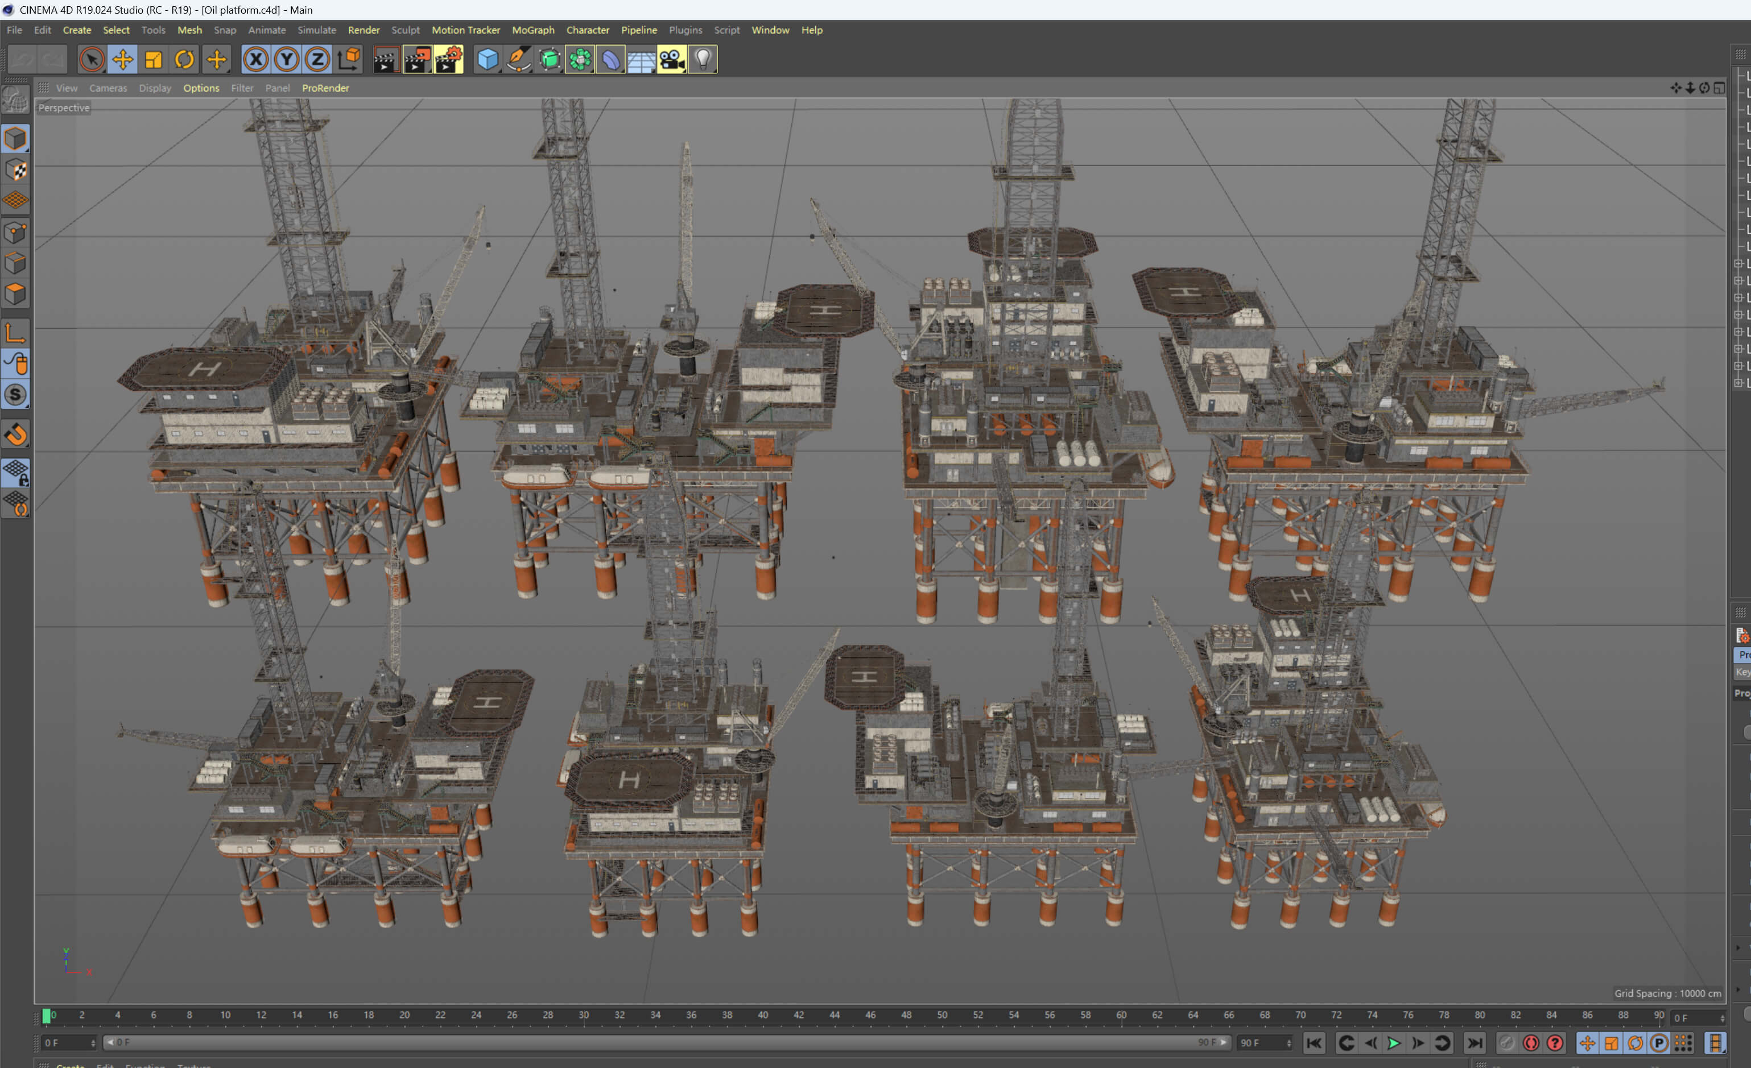The height and width of the screenshot is (1068, 1751).
Task: Enable Points mode
Action: (x=15, y=233)
